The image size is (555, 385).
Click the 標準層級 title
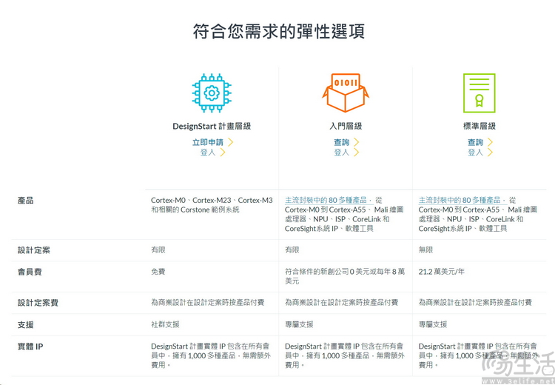click(x=480, y=126)
